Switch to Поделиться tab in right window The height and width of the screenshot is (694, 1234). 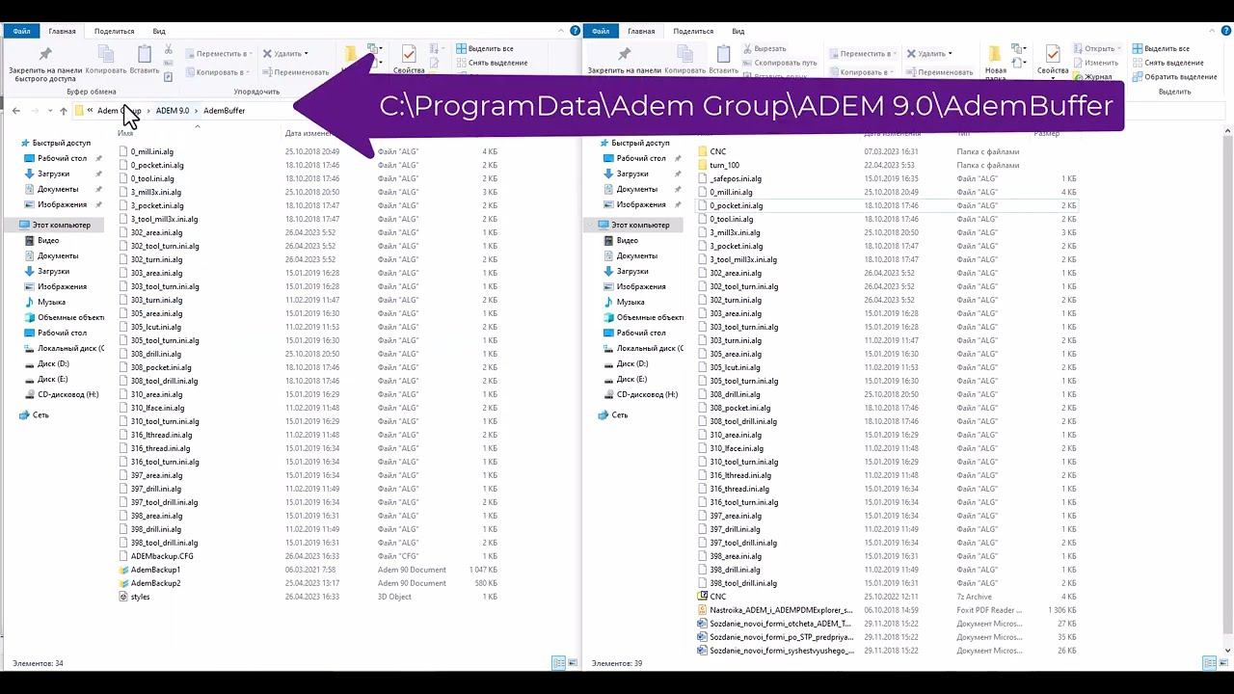point(693,31)
